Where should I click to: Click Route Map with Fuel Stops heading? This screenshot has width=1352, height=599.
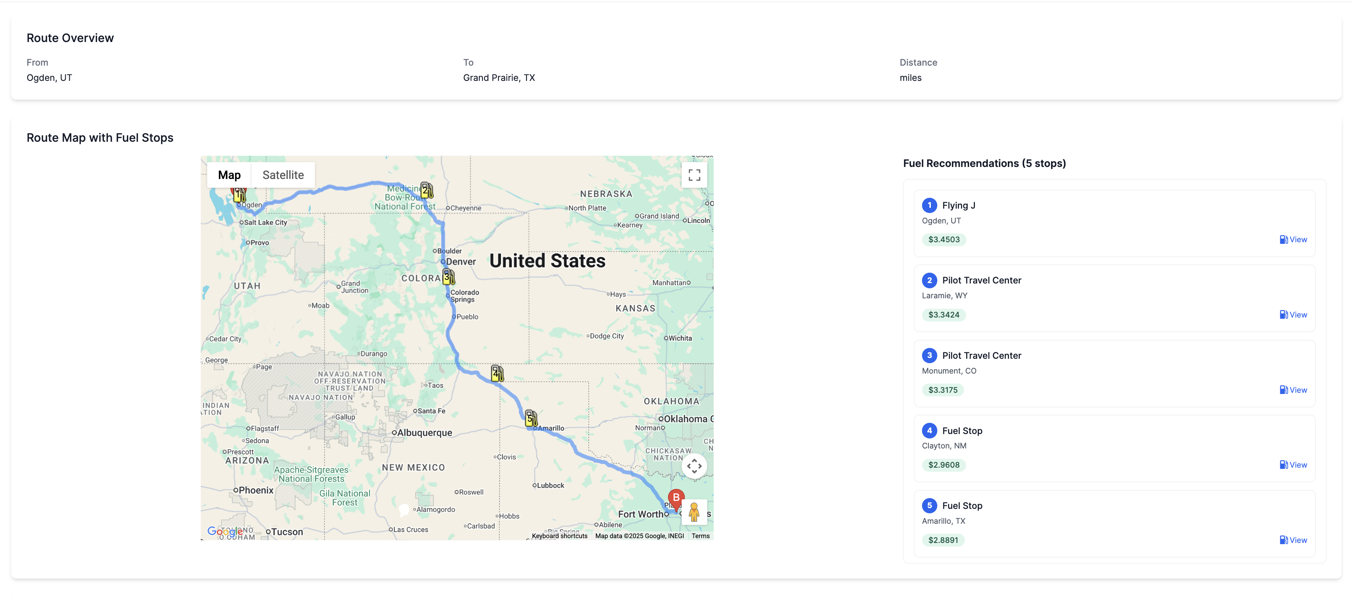tap(100, 137)
